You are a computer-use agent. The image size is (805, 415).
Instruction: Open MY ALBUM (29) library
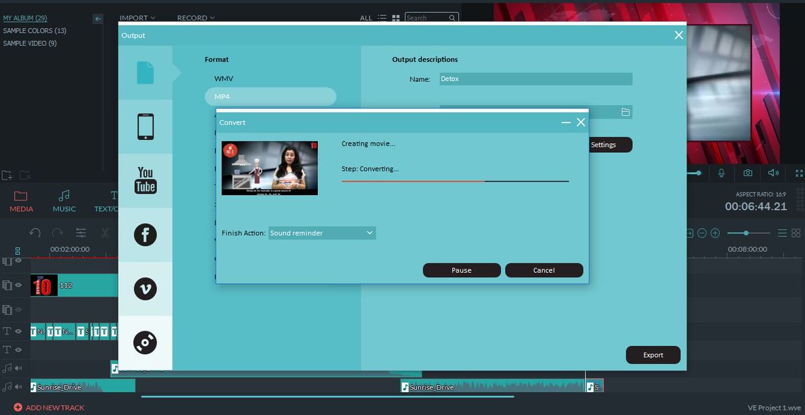25,18
